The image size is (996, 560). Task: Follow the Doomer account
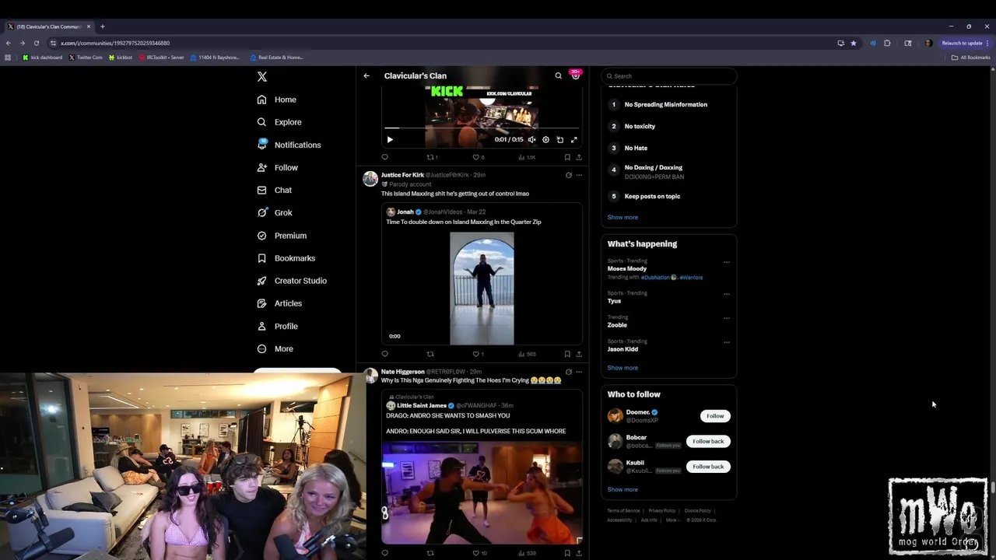click(715, 416)
